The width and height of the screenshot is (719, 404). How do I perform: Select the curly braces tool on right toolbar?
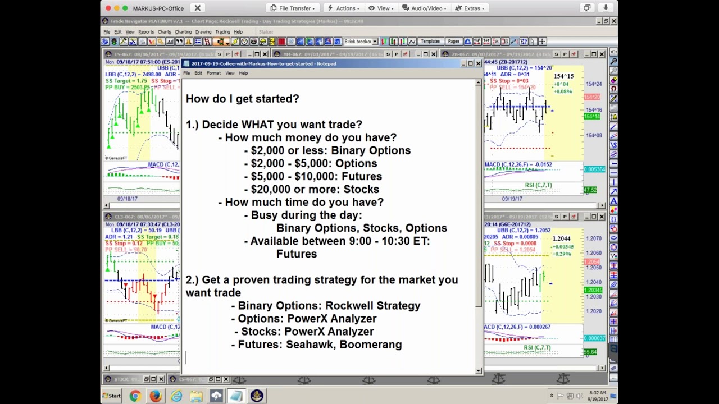(613, 219)
